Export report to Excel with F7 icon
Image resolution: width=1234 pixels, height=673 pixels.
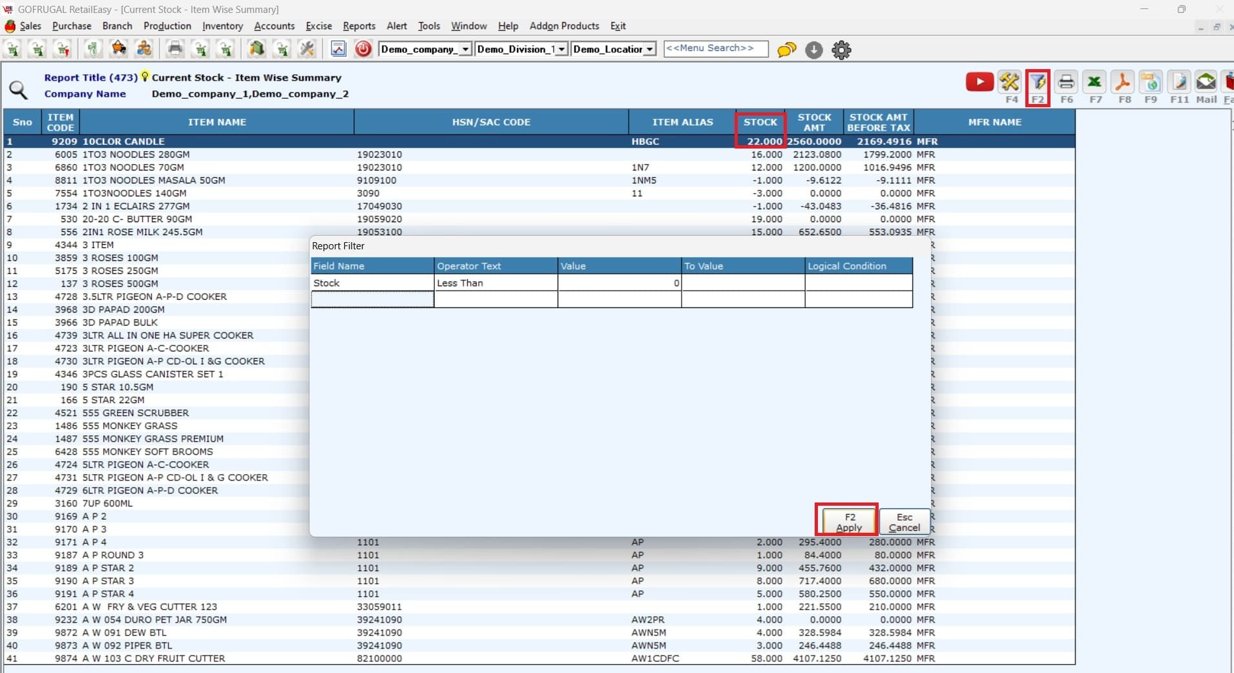tap(1094, 83)
